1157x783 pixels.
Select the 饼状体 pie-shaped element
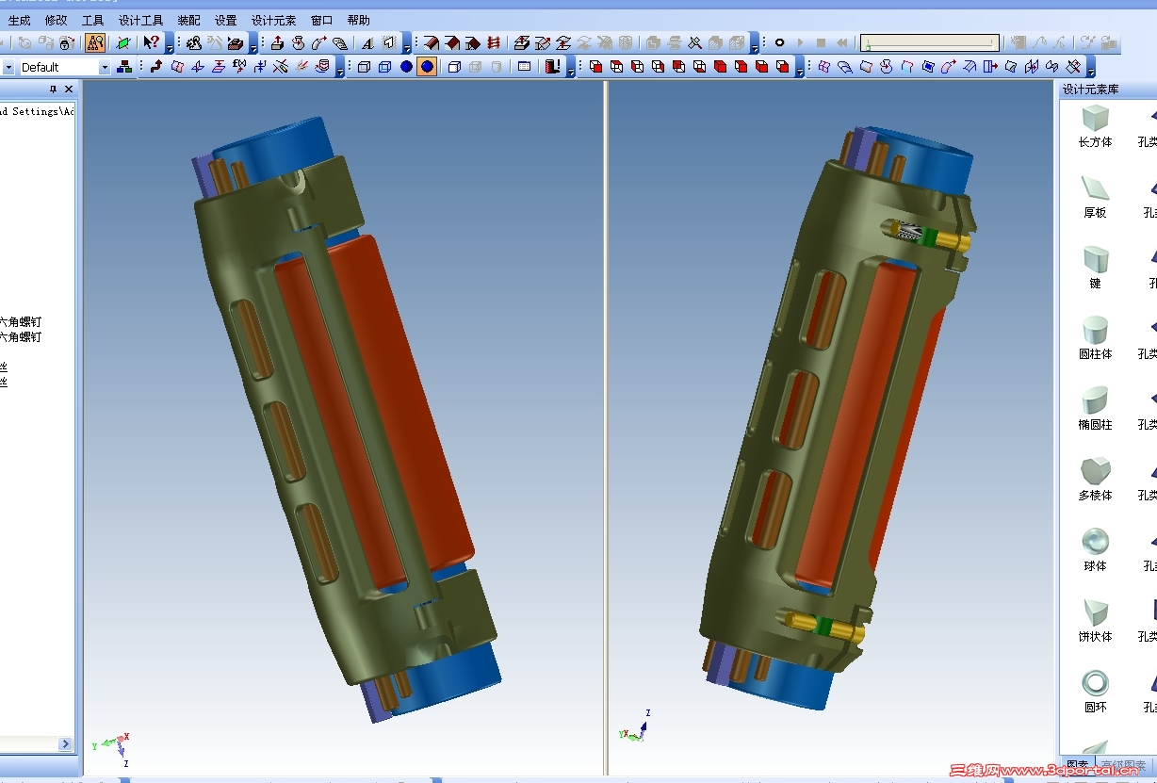pos(1095,621)
